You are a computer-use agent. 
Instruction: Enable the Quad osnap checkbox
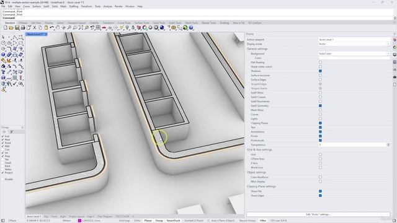[x=2, y=162]
